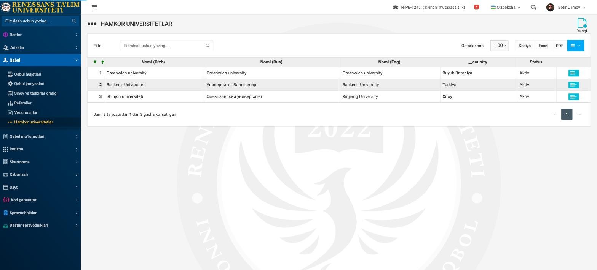
Task: Click the №РБ-1245 position label
Action: [x=433, y=7]
